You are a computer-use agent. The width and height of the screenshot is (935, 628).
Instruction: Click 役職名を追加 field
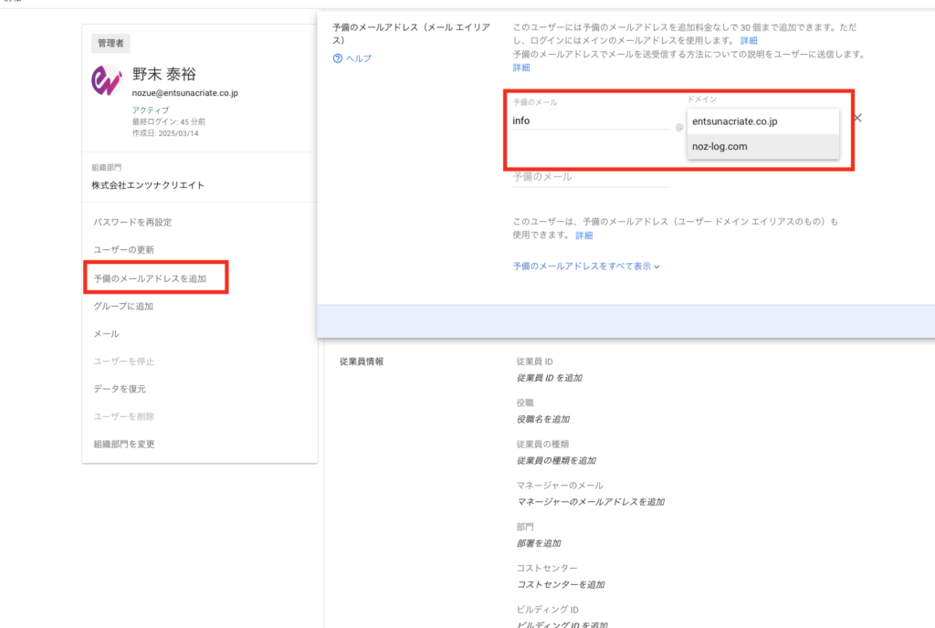click(x=542, y=419)
